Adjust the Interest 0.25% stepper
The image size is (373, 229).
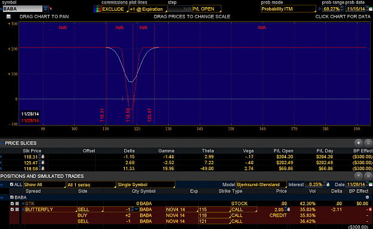click(324, 184)
